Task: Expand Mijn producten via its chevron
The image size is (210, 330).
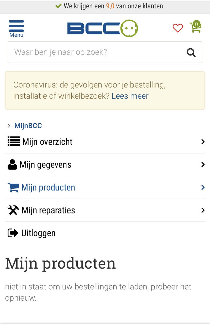Action: (203, 187)
